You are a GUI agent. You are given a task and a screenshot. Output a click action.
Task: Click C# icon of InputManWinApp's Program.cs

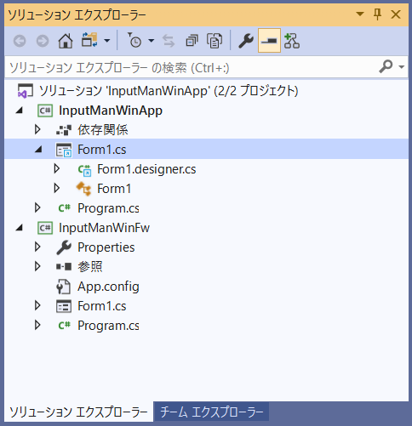[65, 208]
